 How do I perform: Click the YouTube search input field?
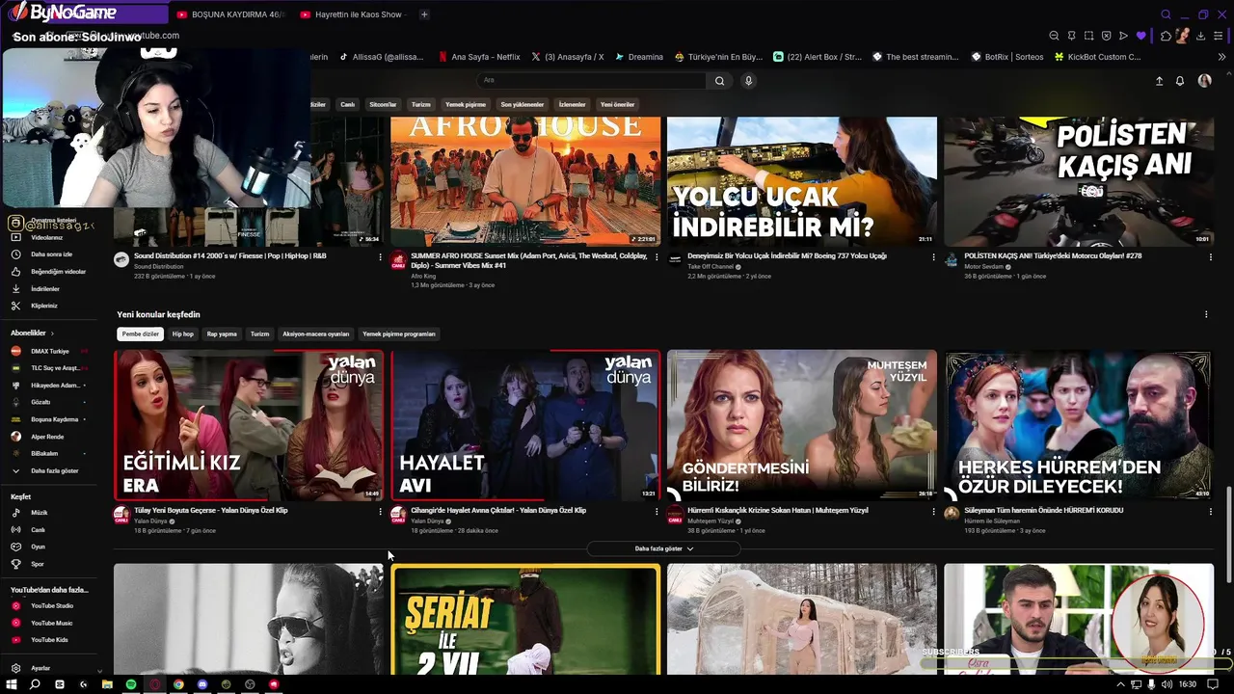pyautogui.click(x=592, y=81)
